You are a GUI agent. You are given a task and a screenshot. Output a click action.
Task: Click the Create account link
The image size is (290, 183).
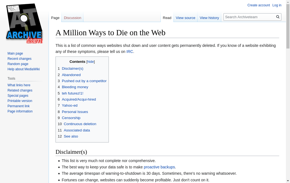pos(259,5)
